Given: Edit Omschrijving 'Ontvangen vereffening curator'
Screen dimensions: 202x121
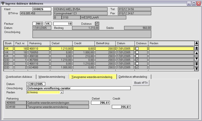Looking at the screenshot, I should tap(78, 88).
